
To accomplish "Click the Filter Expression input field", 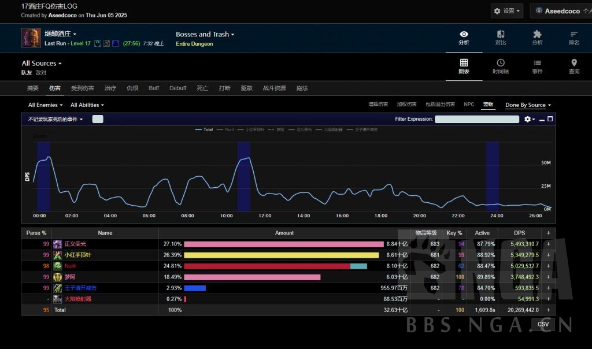I will tap(476, 119).
